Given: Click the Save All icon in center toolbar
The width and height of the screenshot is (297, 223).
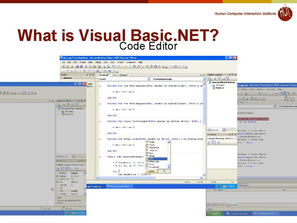Looking at the screenshot, I should point(81,66).
